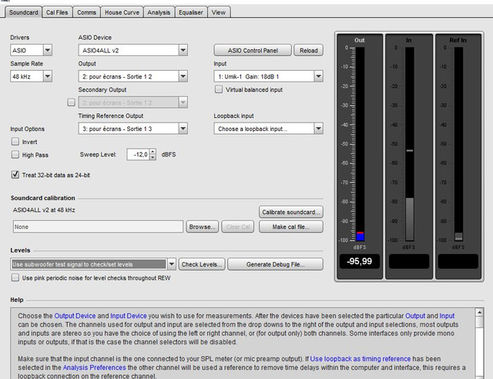Open the Comms tab
This screenshot has height=379, width=493.
coord(86,12)
